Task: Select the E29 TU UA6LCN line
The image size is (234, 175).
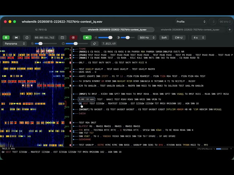Action: point(141,86)
